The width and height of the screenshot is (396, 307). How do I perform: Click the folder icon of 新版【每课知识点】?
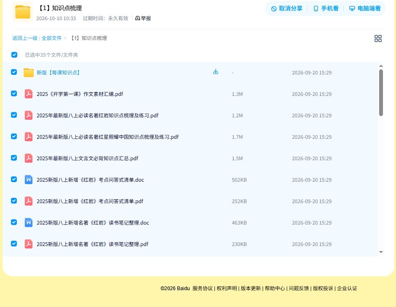coord(29,73)
